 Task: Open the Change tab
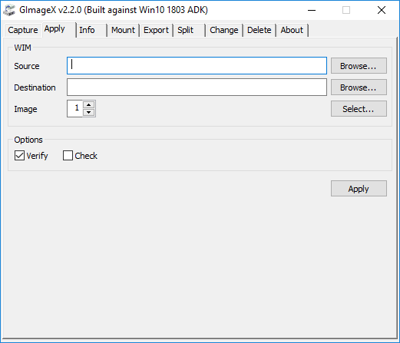(224, 30)
